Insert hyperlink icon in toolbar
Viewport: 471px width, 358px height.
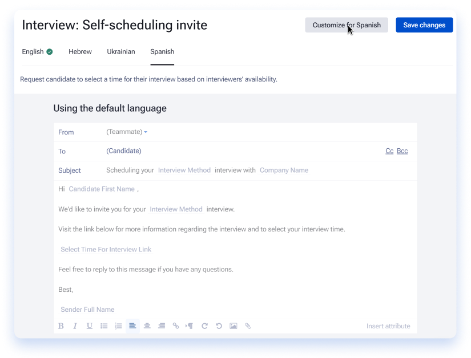point(176,326)
